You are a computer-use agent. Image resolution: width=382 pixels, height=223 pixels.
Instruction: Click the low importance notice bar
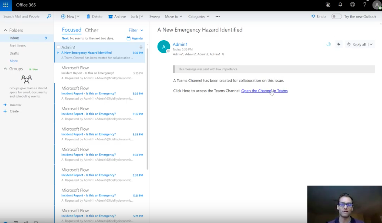click(x=274, y=69)
